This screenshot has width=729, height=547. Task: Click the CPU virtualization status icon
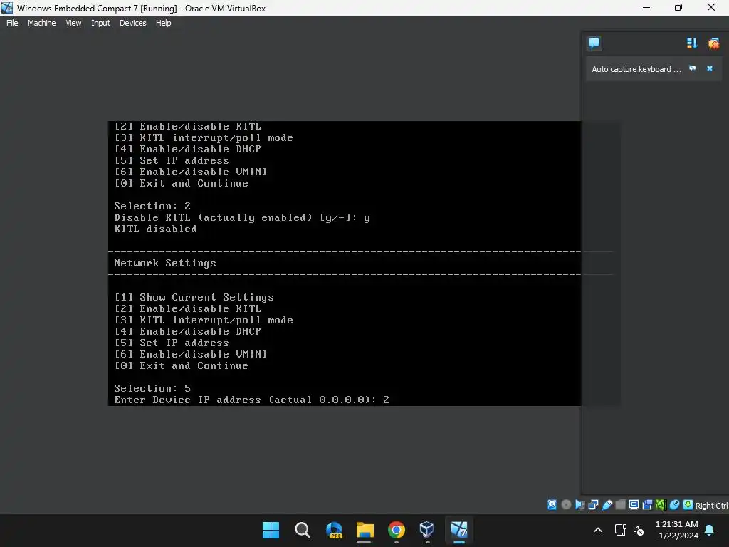661,505
